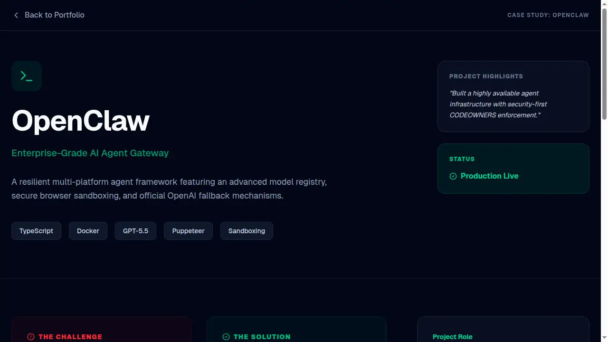The width and height of the screenshot is (608, 342).
Task: Click the Production Live checkmark icon
Action: [x=453, y=176]
